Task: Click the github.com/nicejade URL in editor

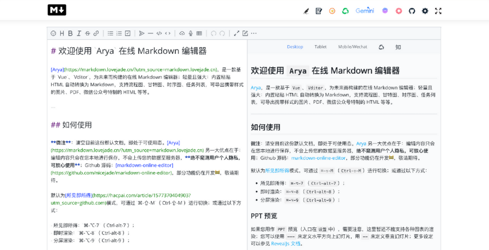Action: [112, 173]
